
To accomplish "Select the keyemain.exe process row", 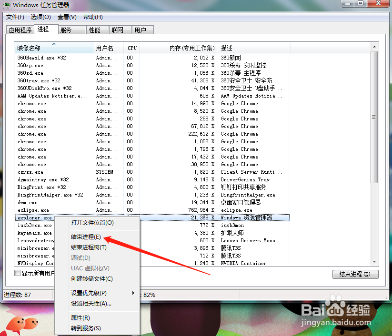I will click(x=152, y=233).
